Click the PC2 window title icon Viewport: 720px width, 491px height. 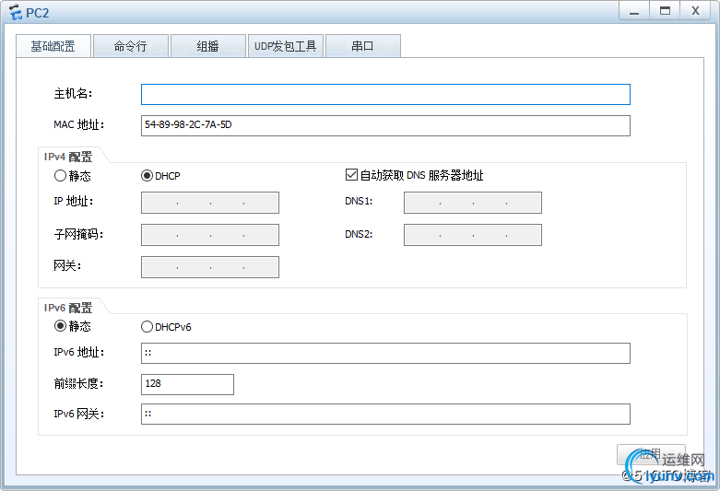16,12
